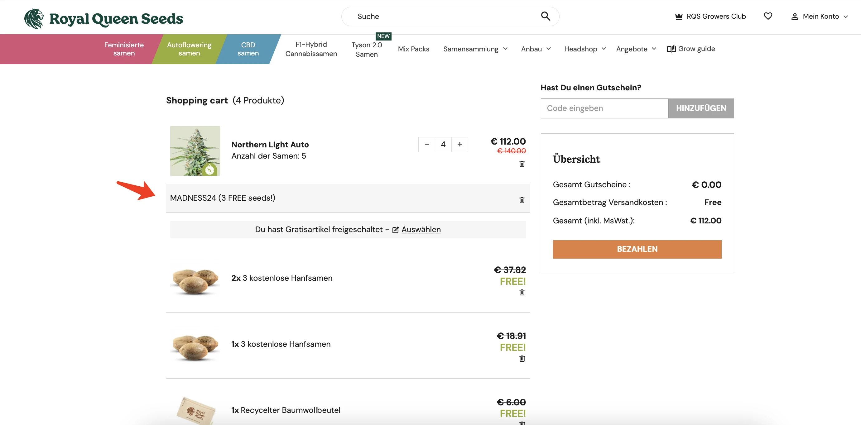The width and height of the screenshot is (861, 425).
Task: Open Northern Light Auto product thumbnail
Action: click(195, 151)
